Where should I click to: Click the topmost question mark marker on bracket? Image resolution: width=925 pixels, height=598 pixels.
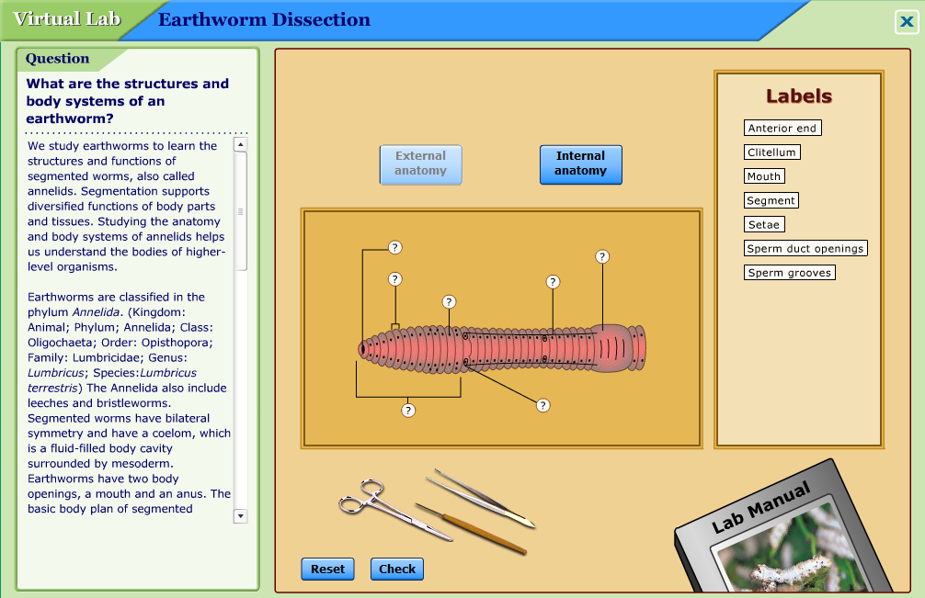point(395,247)
